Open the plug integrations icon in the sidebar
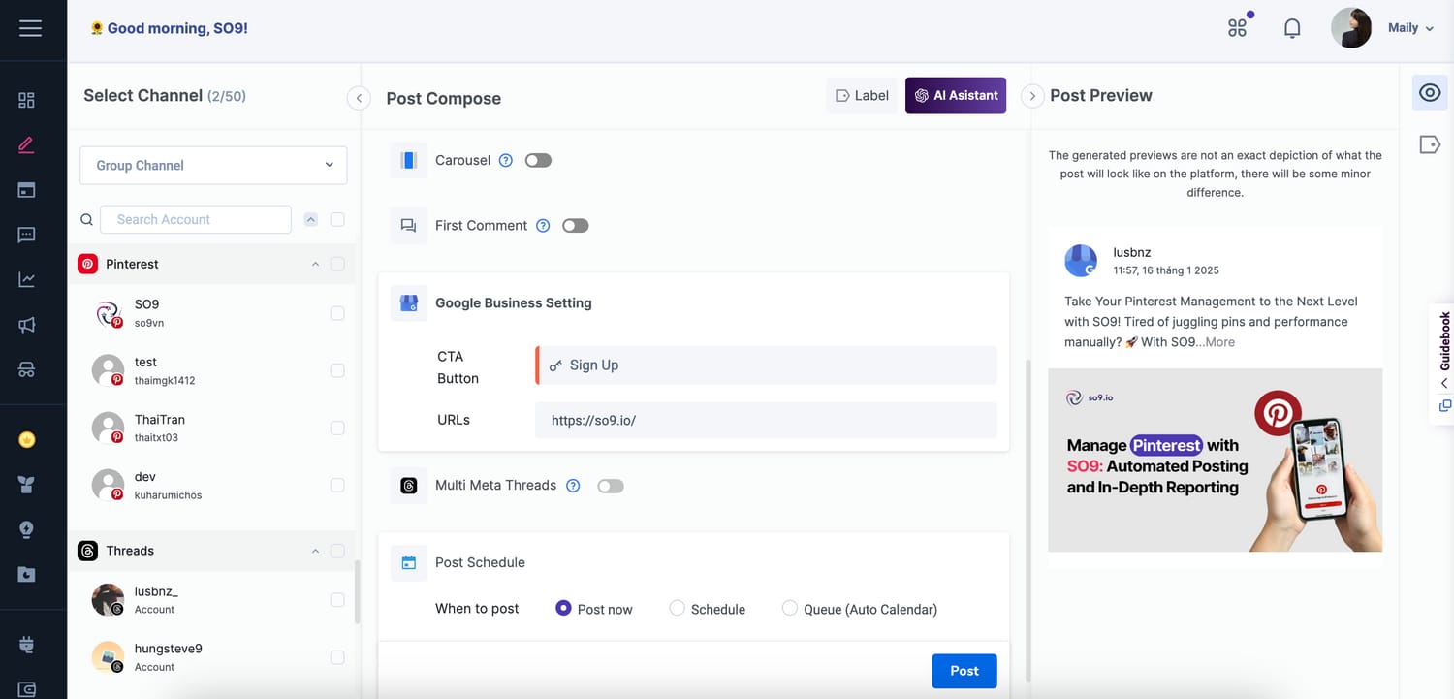1454x699 pixels. [x=26, y=644]
